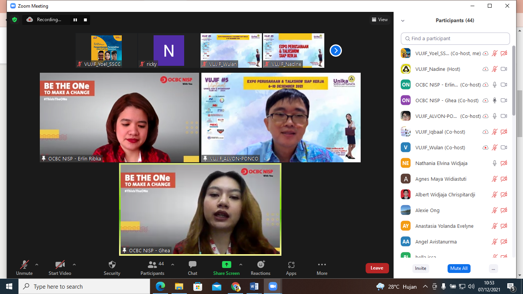The width and height of the screenshot is (523, 294).
Task: Click microphone icon for VUJIF_ALVON-PO...
Action: pos(495,116)
